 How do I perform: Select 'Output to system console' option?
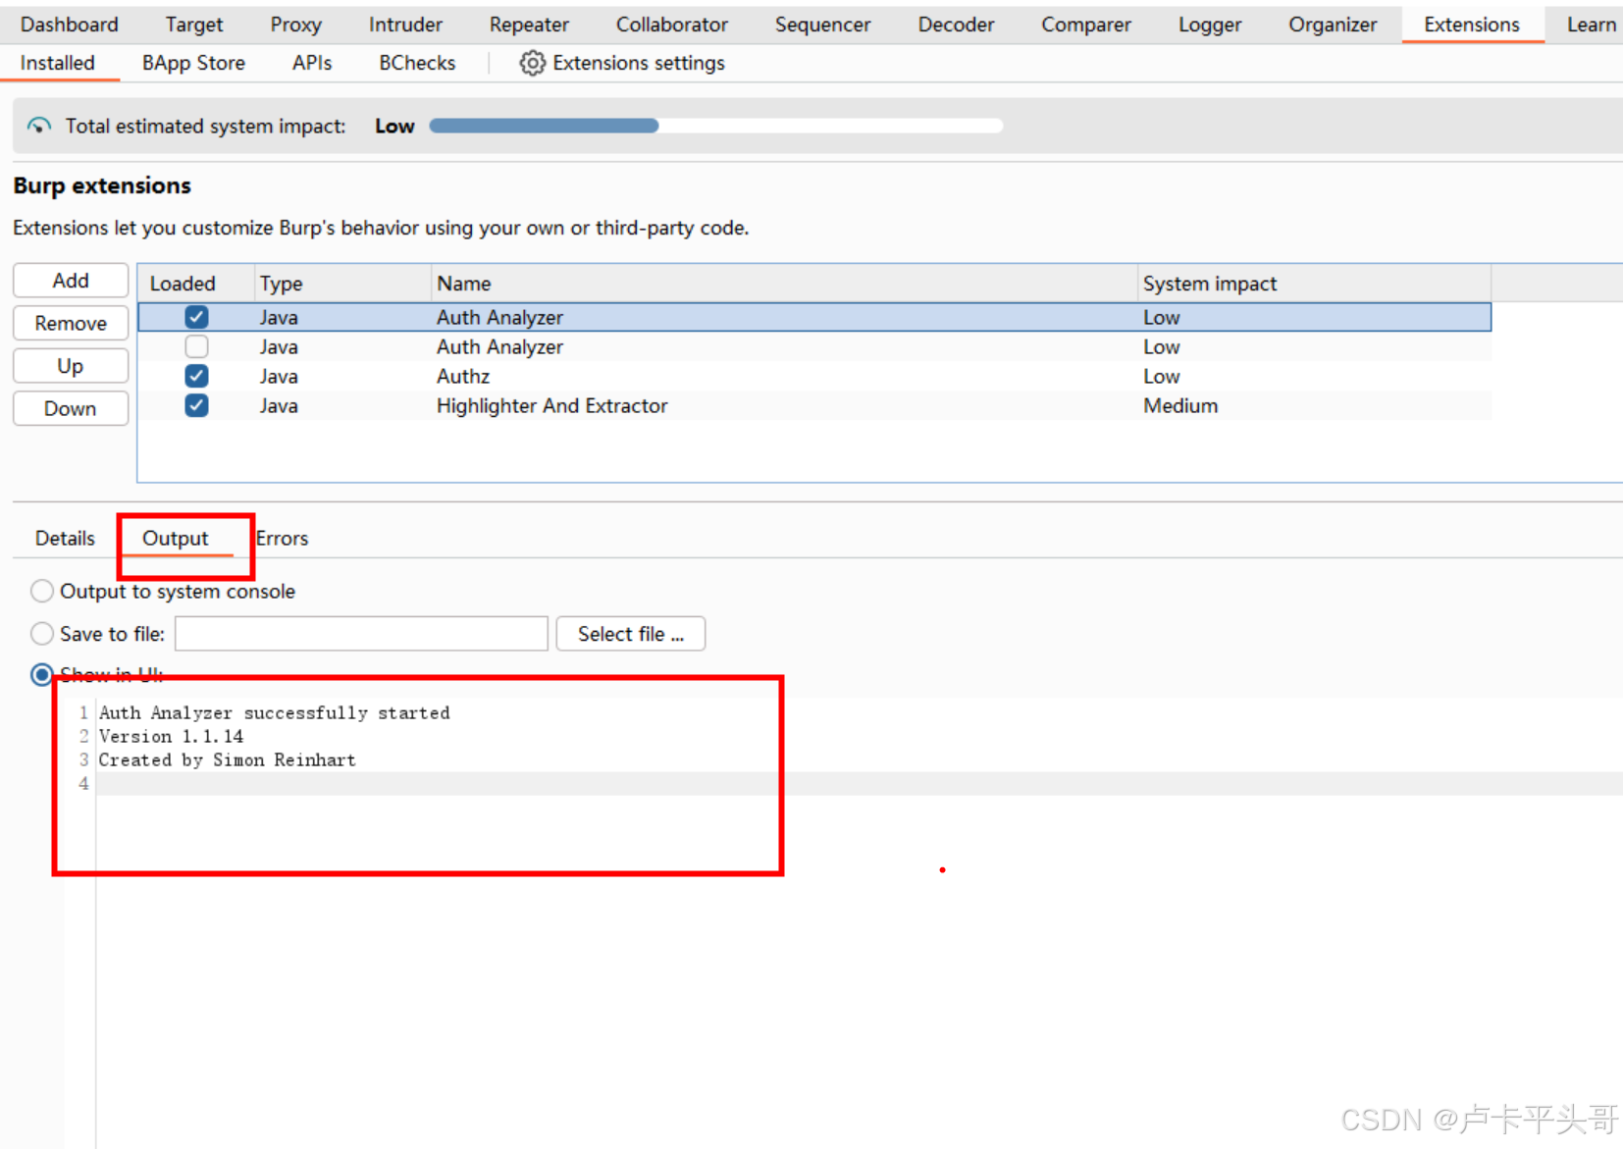click(41, 591)
